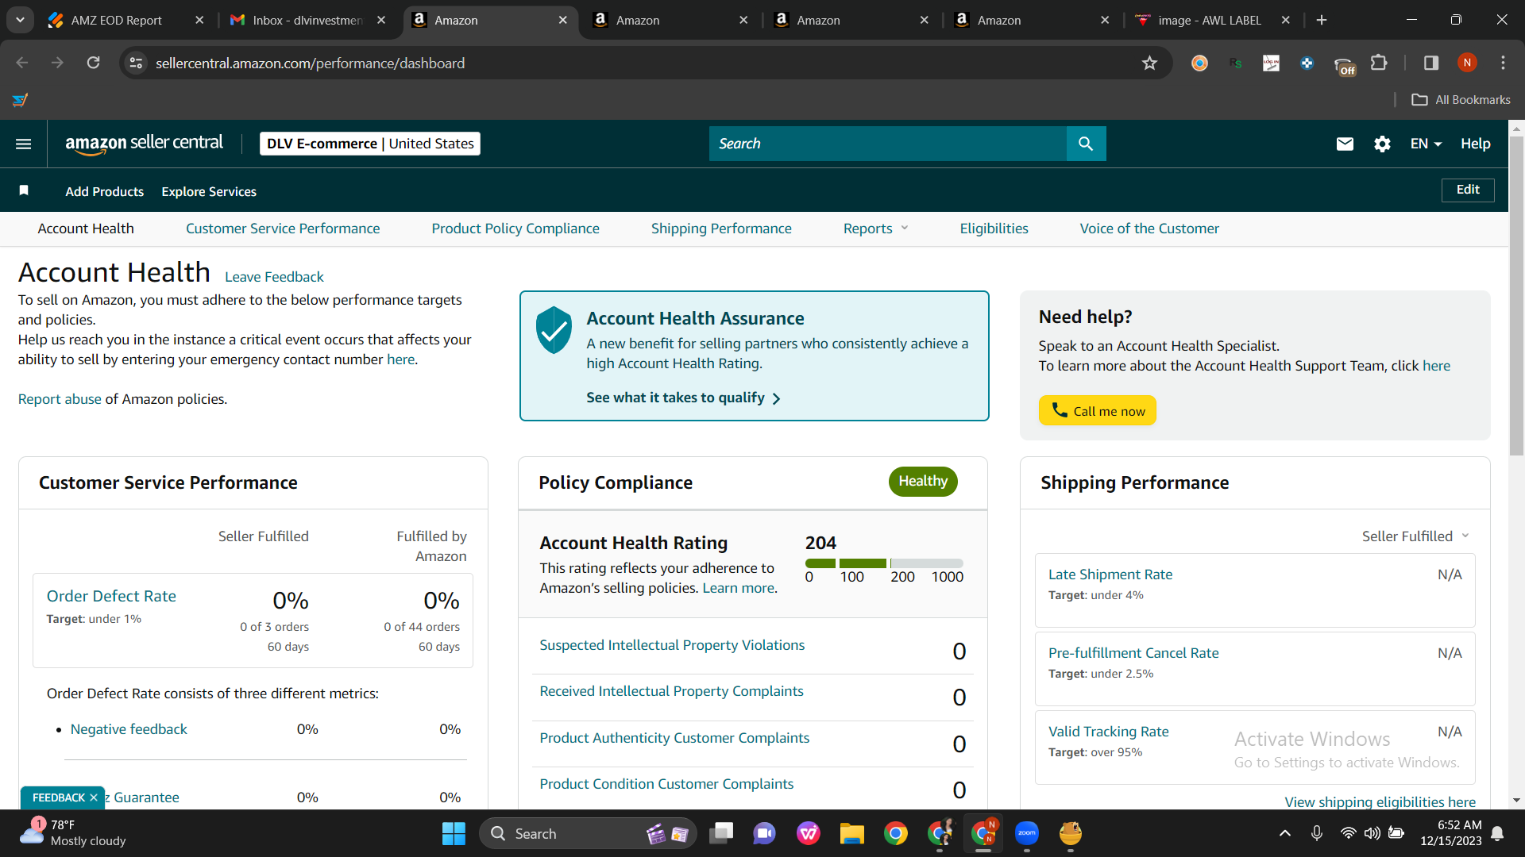
Task: Toggle the browser side panel
Action: 1431,63
